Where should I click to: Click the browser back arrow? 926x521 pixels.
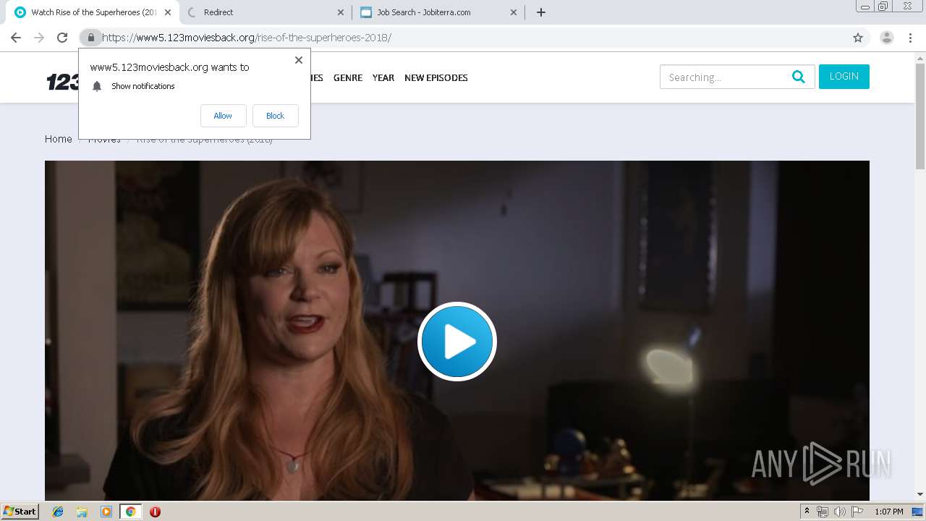pos(16,38)
